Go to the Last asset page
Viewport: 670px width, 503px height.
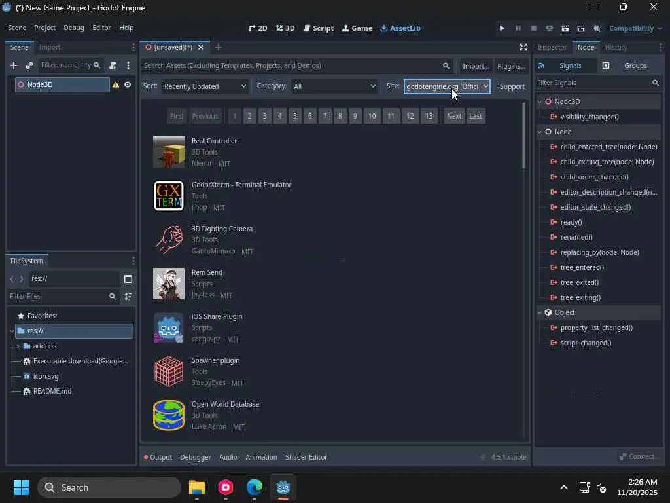[476, 116]
